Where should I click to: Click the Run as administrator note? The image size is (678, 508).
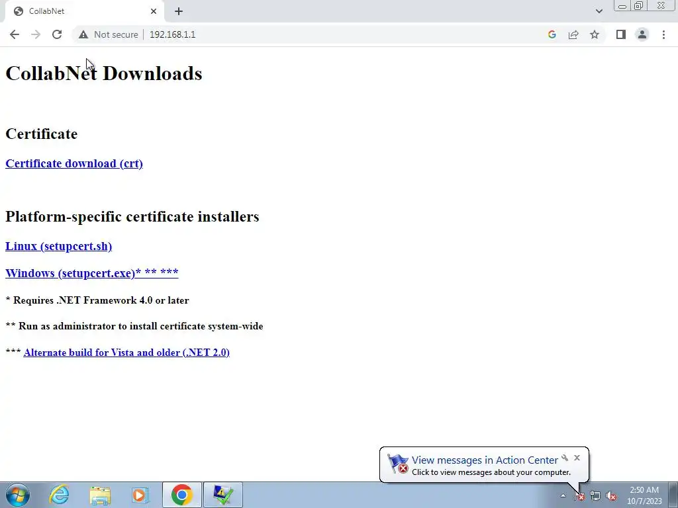tap(134, 326)
